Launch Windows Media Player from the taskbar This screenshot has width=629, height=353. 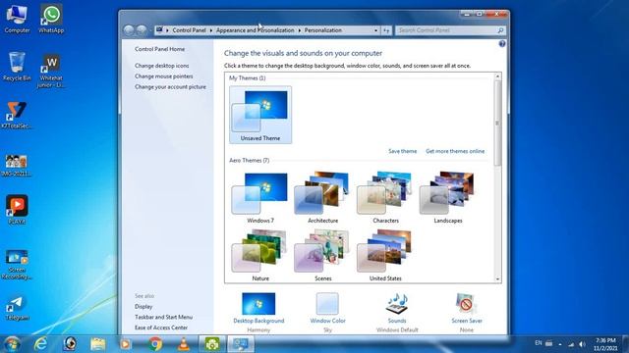click(126, 344)
